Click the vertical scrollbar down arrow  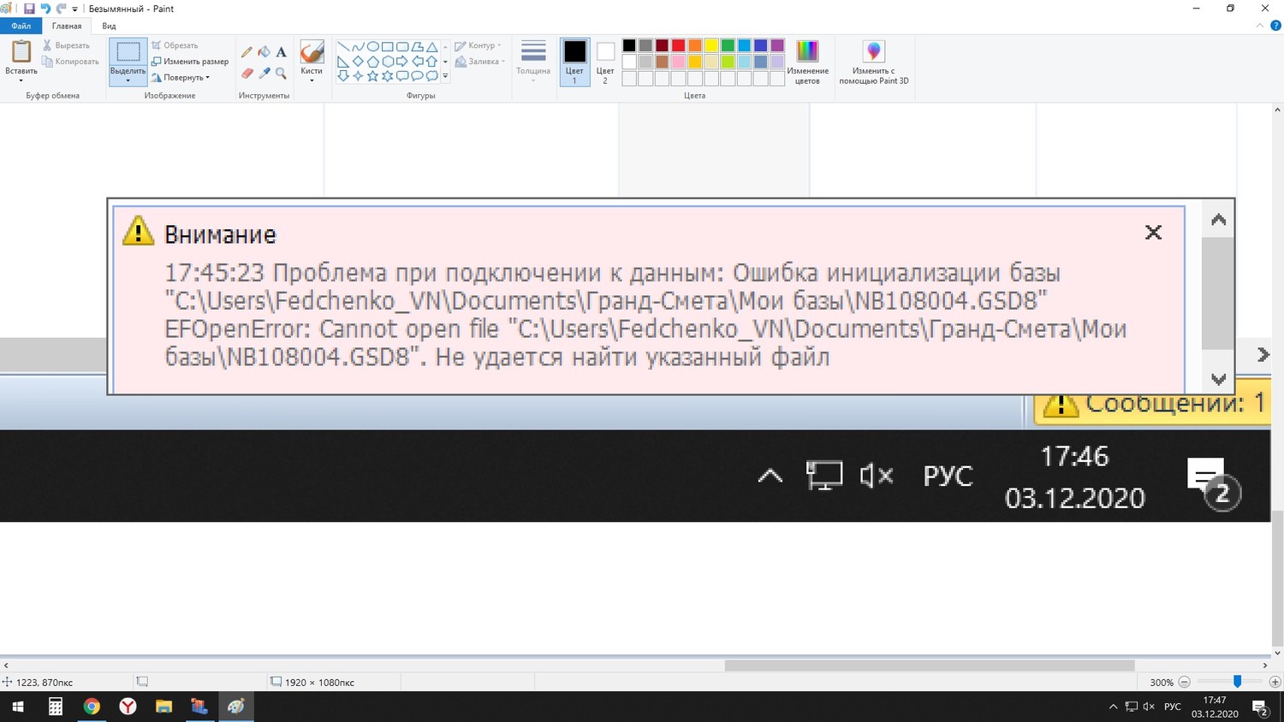(x=1277, y=652)
